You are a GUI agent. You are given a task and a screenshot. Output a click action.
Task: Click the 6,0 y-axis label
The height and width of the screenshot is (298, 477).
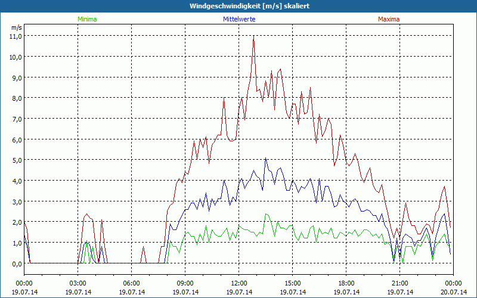(18, 139)
